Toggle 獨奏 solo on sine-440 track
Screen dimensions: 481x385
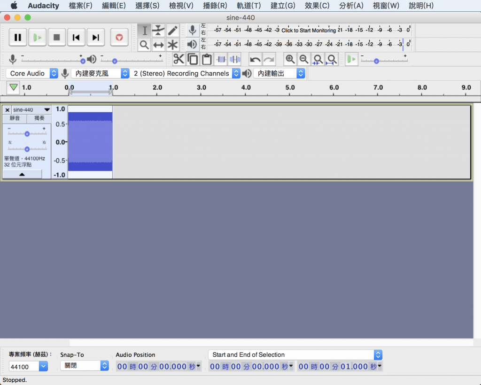point(39,118)
